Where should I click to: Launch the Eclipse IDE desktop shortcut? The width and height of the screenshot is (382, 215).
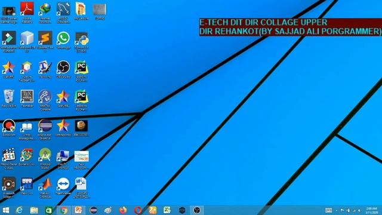(x=45, y=126)
